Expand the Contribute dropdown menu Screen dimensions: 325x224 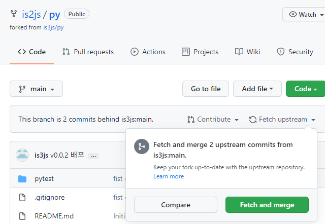213,119
